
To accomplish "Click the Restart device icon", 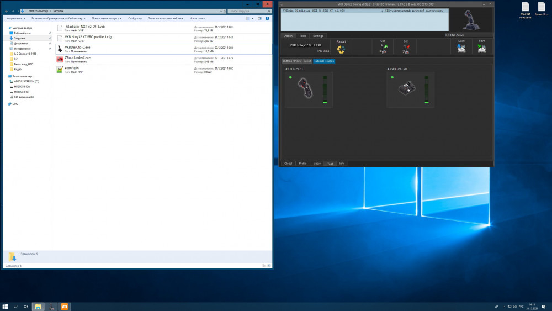I will point(341,49).
